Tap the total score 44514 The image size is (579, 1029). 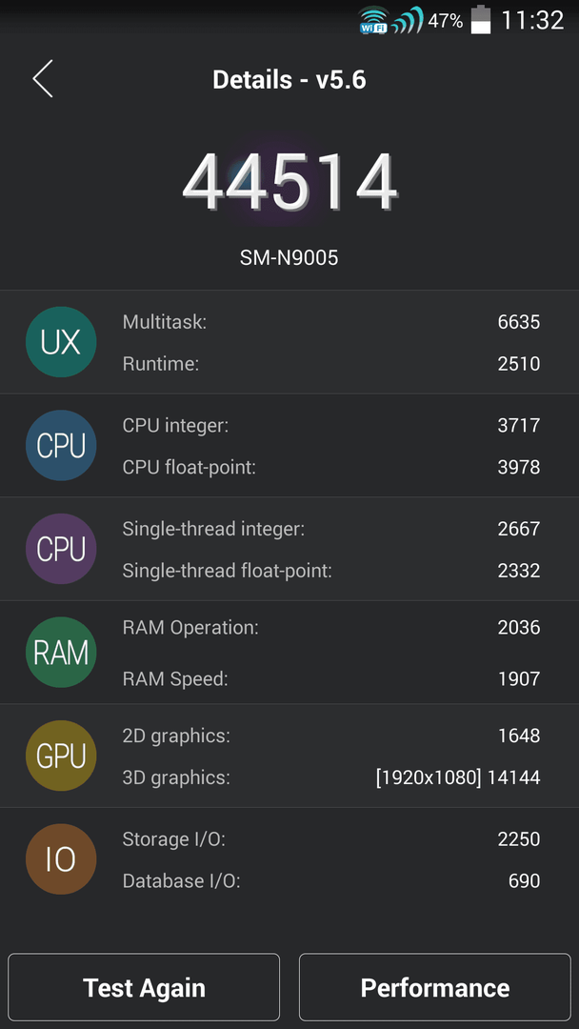pyautogui.click(x=289, y=182)
